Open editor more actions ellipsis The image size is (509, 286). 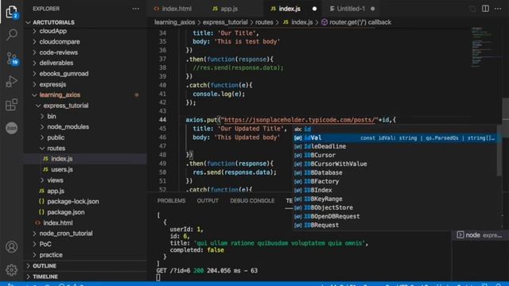pyautogui.click(x=498, y=9)
